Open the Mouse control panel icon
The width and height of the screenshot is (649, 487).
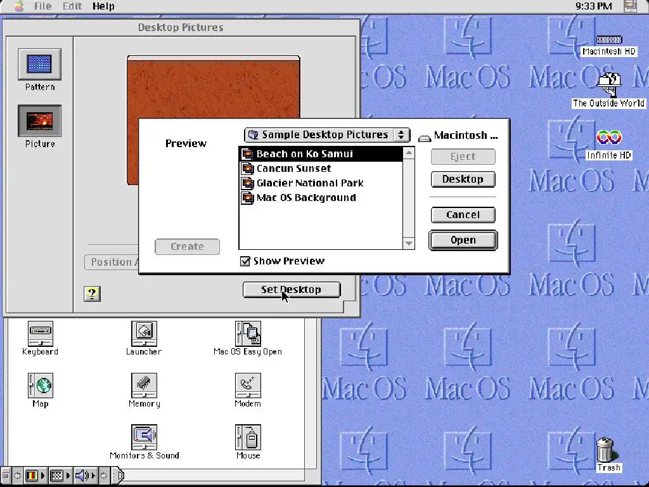tap(248, 438)
